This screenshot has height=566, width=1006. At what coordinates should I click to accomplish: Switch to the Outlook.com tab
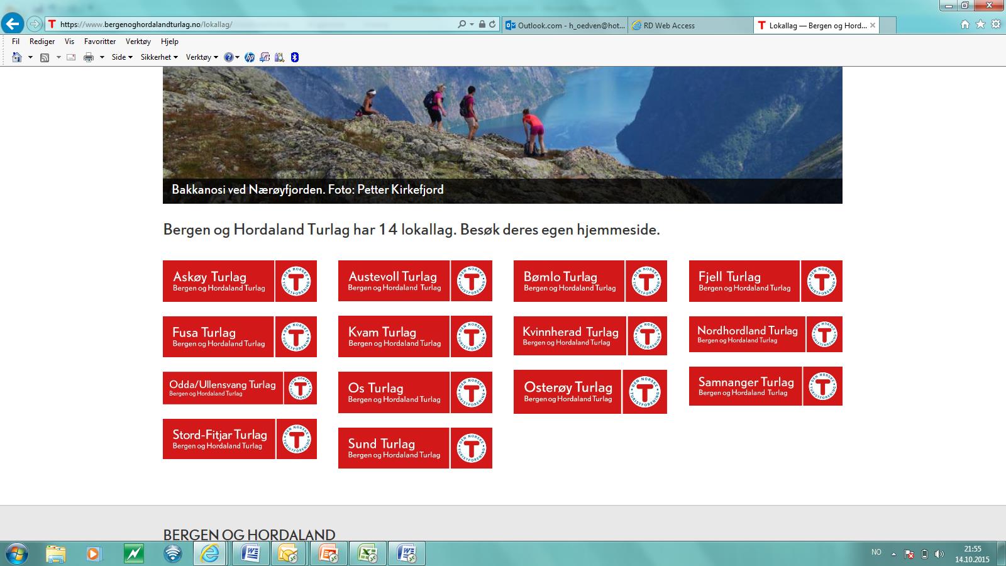[x=565, y=25]
